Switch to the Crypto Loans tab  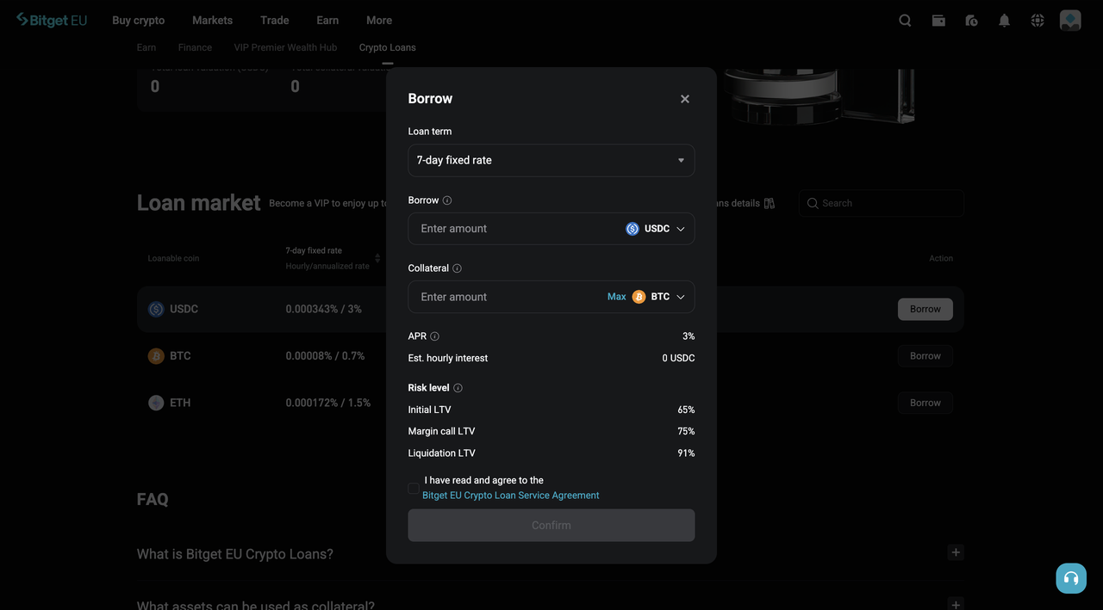click(x=387, y=47)
